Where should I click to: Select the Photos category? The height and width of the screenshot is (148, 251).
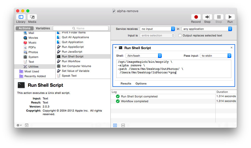pos(33,52)
